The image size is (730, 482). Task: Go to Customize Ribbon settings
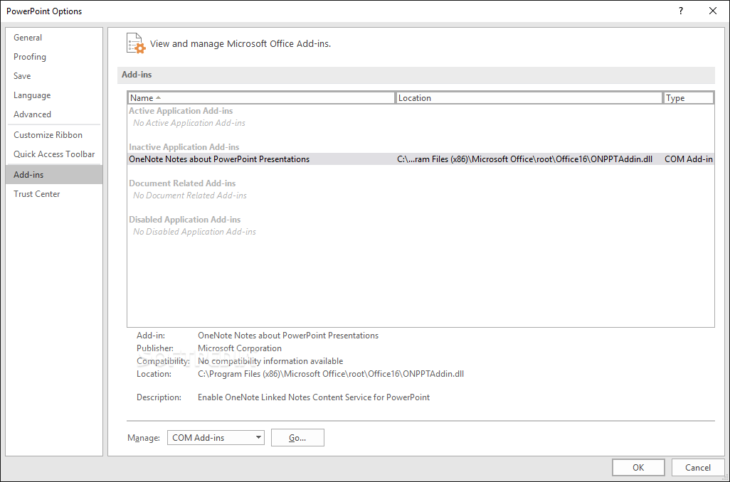click(x=54, y=135)
